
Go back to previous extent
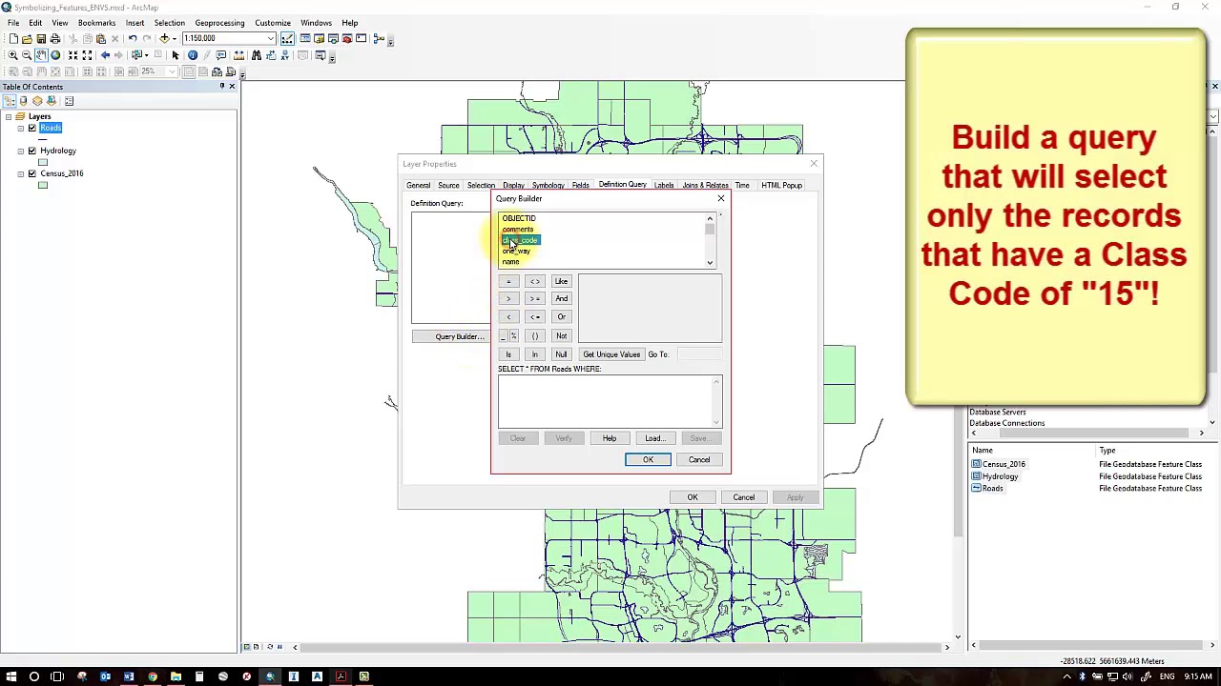(x=105, y=55)
